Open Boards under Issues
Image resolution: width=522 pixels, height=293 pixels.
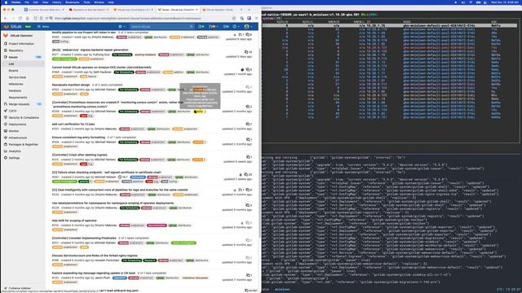(x=13, y=71)
